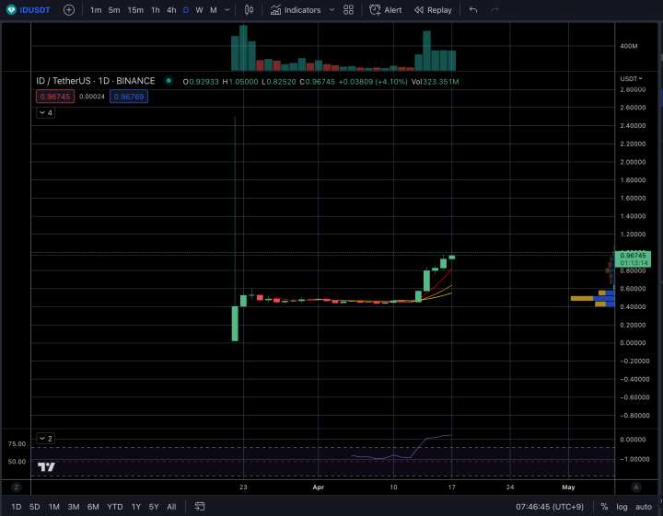663x516 pixels.
Task: Open the indicator templates grid icon
Action: pyautogui.click(x=348, y=10)
